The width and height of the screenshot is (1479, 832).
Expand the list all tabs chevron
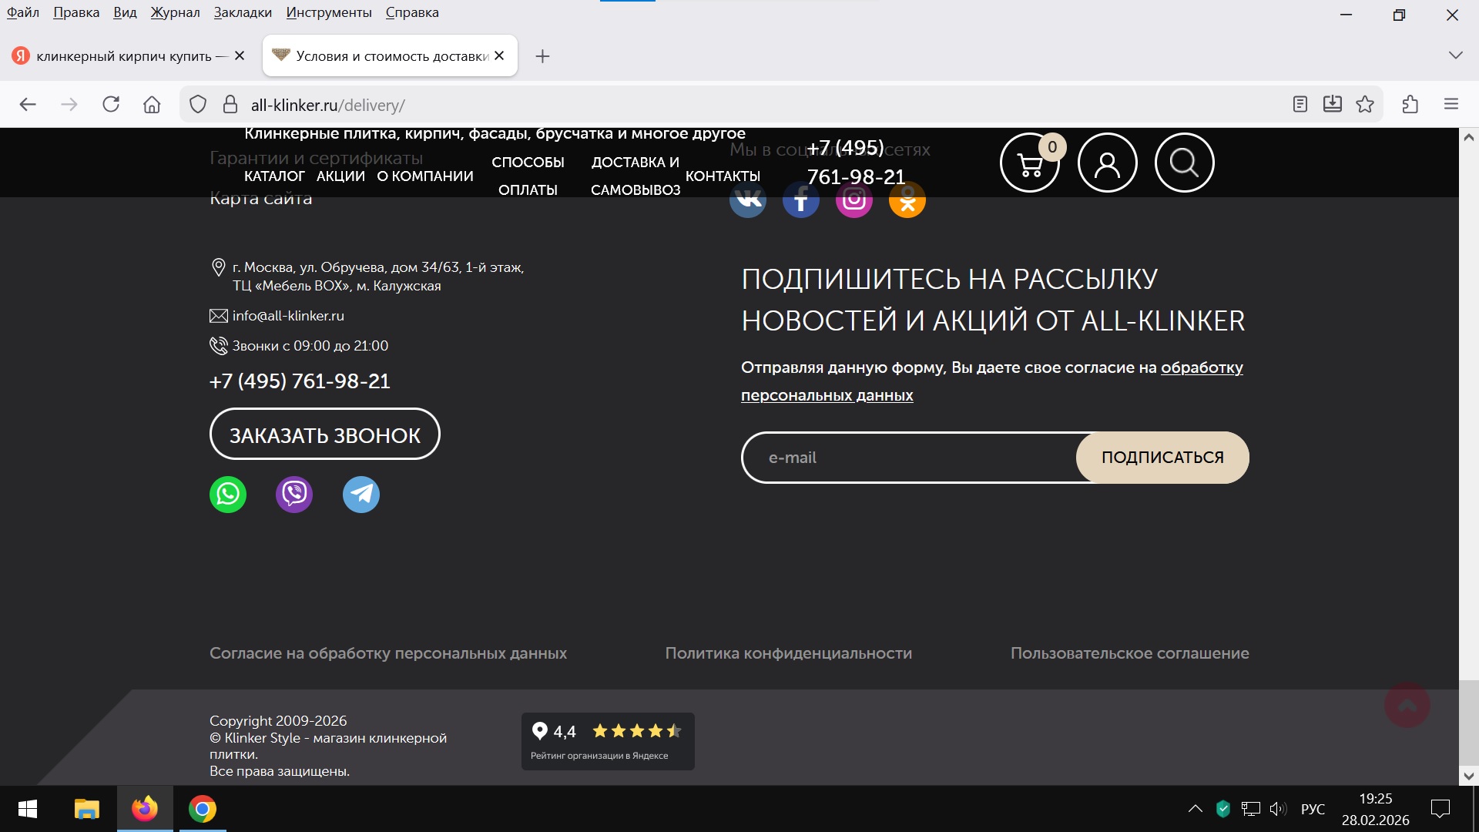pos(1455,55)
